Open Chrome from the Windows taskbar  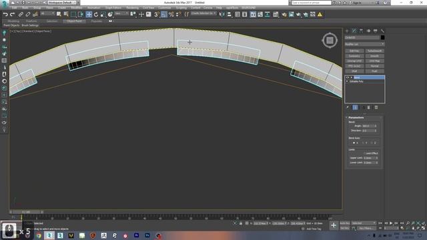click(x=39, y=235)
